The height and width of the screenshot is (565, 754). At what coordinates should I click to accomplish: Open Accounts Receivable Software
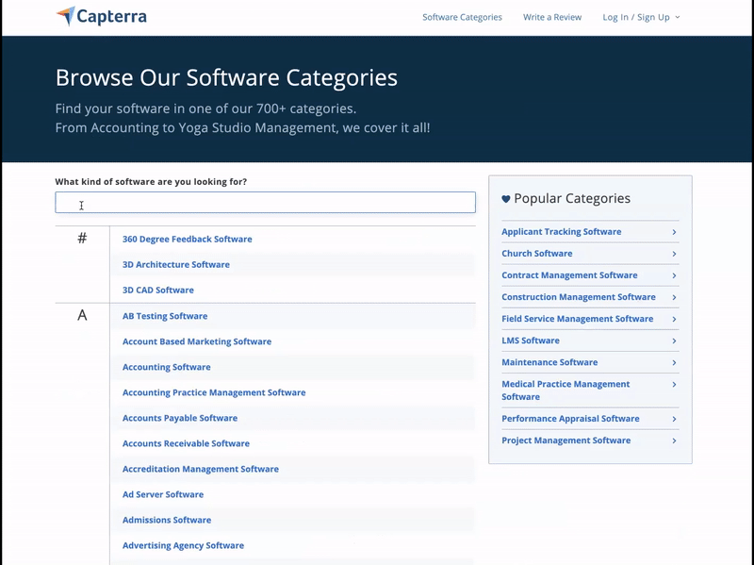coord(186,443)
